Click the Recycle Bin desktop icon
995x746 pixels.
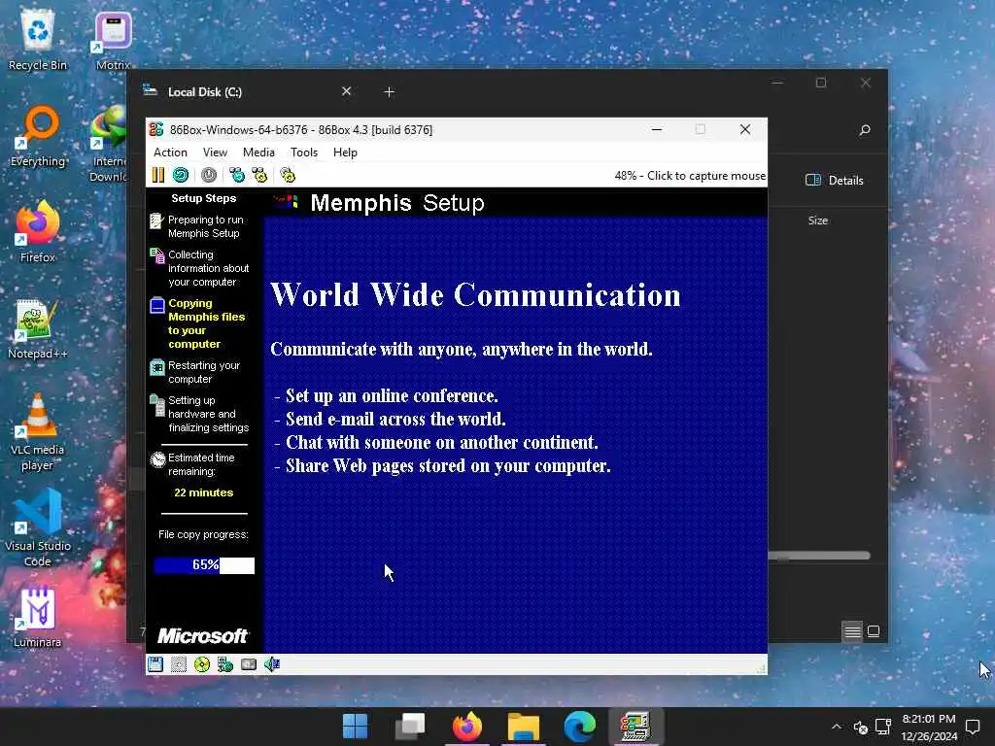38,41
